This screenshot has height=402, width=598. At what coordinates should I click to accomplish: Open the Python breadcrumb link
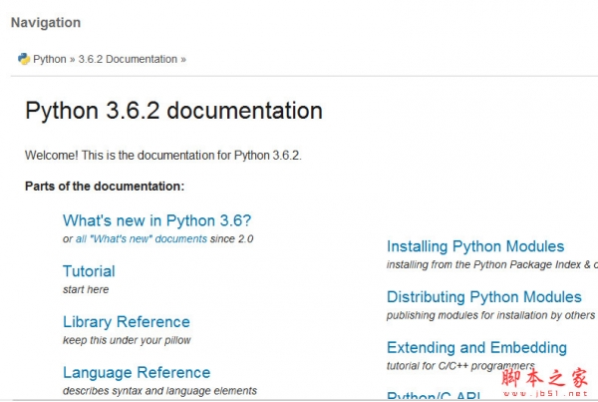click(x=50, y=59)
